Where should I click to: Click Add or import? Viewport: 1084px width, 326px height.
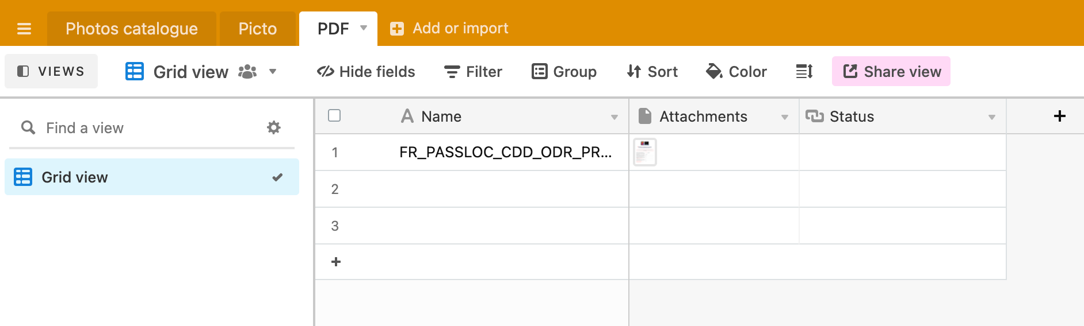449,28
